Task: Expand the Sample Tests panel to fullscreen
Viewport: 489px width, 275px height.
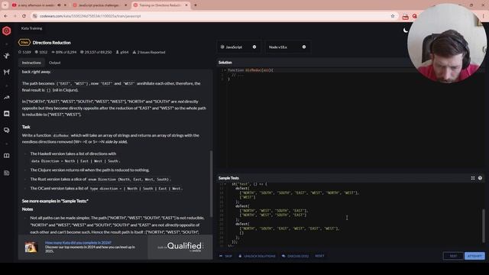Action: [x=473, y=178]
